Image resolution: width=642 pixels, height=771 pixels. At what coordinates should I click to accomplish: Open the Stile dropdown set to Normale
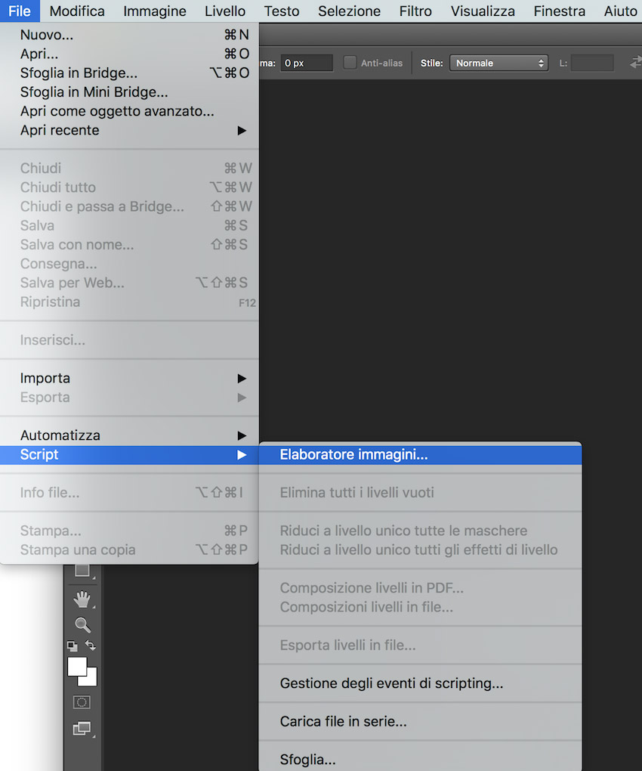pos(498,63)
